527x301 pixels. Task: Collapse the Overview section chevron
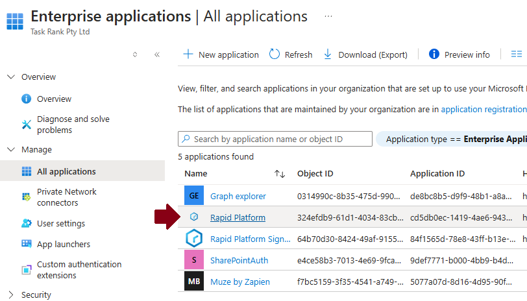[x=10, y=77]
